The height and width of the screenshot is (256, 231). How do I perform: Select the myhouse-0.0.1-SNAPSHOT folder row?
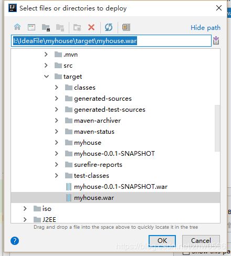115,154
